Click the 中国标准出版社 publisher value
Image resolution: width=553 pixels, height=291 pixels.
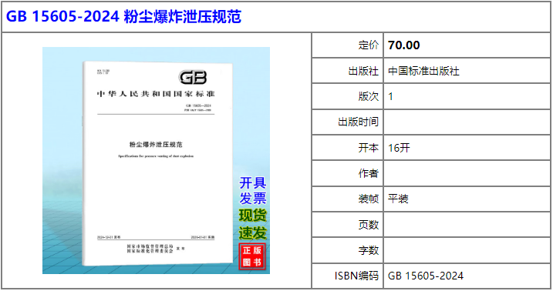[423, 71]
